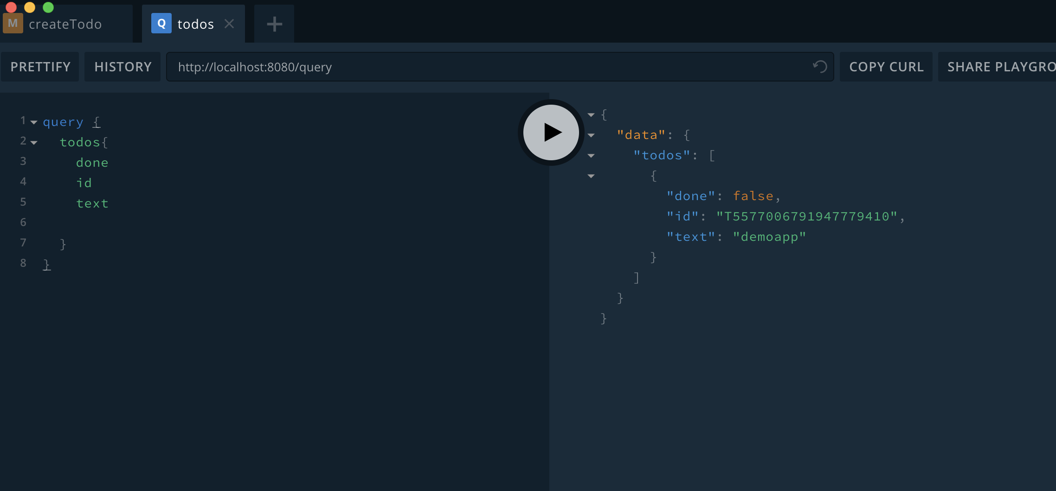Click the 'query' keyword in editor
1056x491 pixels.
pos(63,122)
